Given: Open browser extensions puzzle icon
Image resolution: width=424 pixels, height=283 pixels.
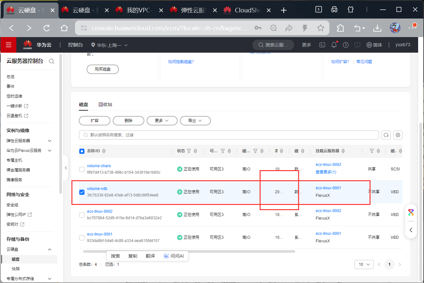Looking at the screenshot, I should point(340,28).
